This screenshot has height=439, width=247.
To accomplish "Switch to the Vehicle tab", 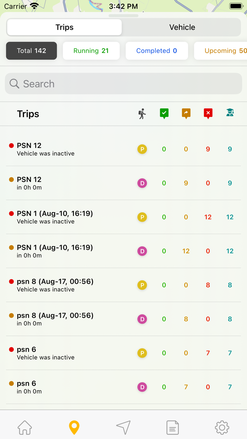I will [x=182, y=27].
